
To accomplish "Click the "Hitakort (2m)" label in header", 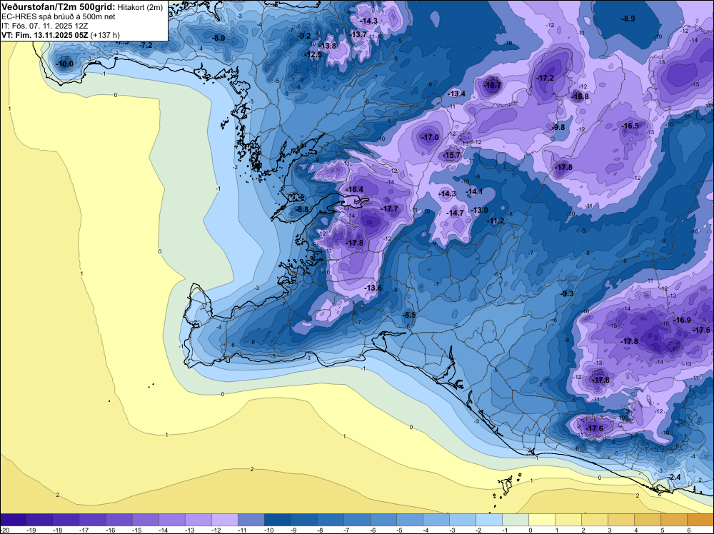I will click(140, 7).
